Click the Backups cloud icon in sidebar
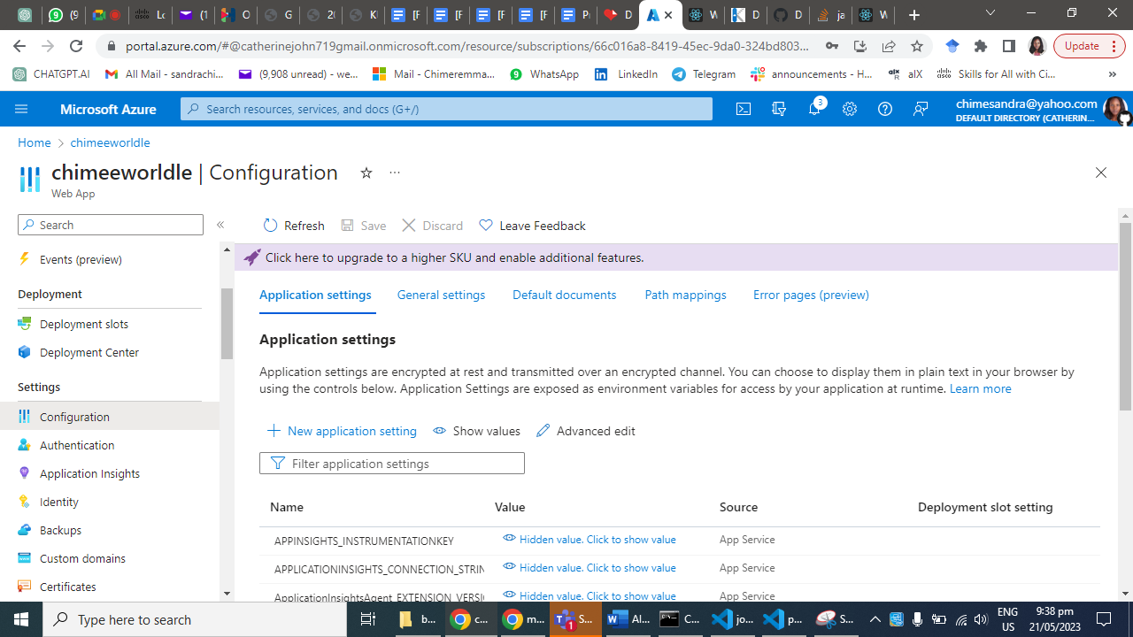 point(25,530)
